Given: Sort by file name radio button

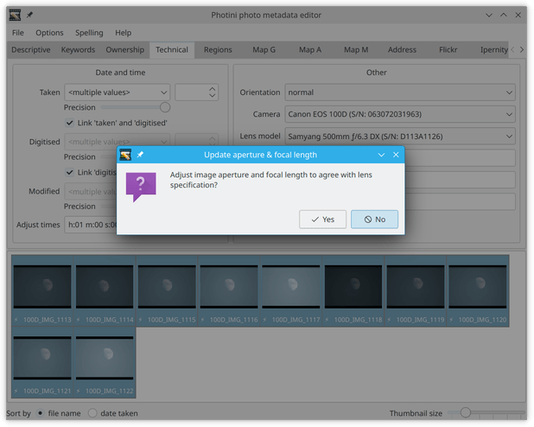Looking at the screenshot, I should pos(41,413).
